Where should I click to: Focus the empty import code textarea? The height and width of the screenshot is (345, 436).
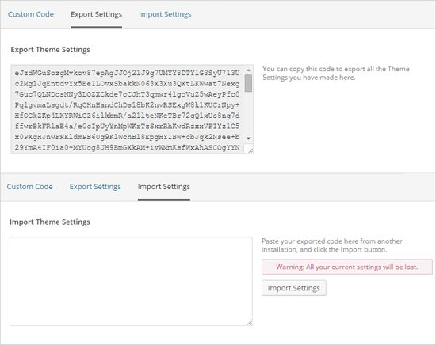point(131,281)
